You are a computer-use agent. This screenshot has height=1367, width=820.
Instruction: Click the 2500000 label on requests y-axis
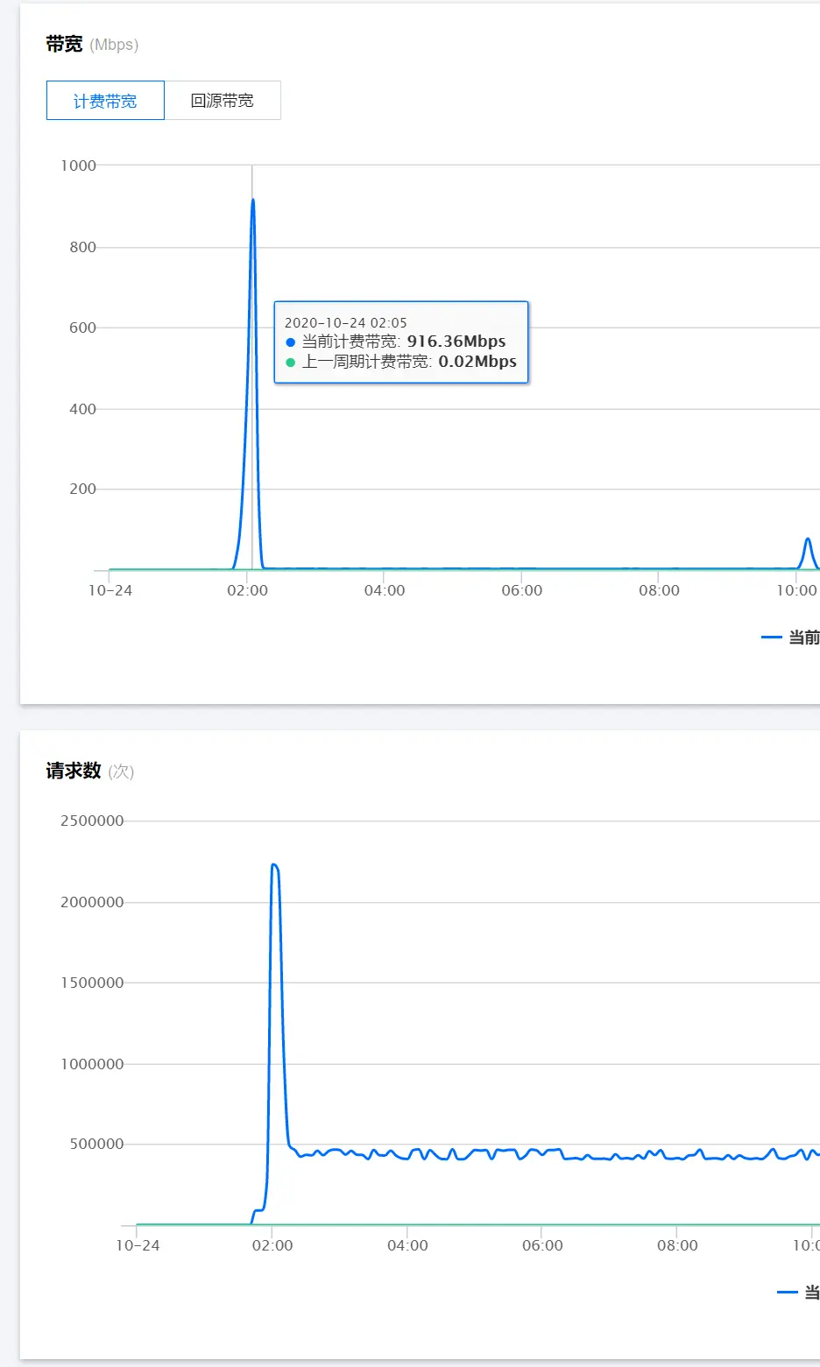point(92,821)
